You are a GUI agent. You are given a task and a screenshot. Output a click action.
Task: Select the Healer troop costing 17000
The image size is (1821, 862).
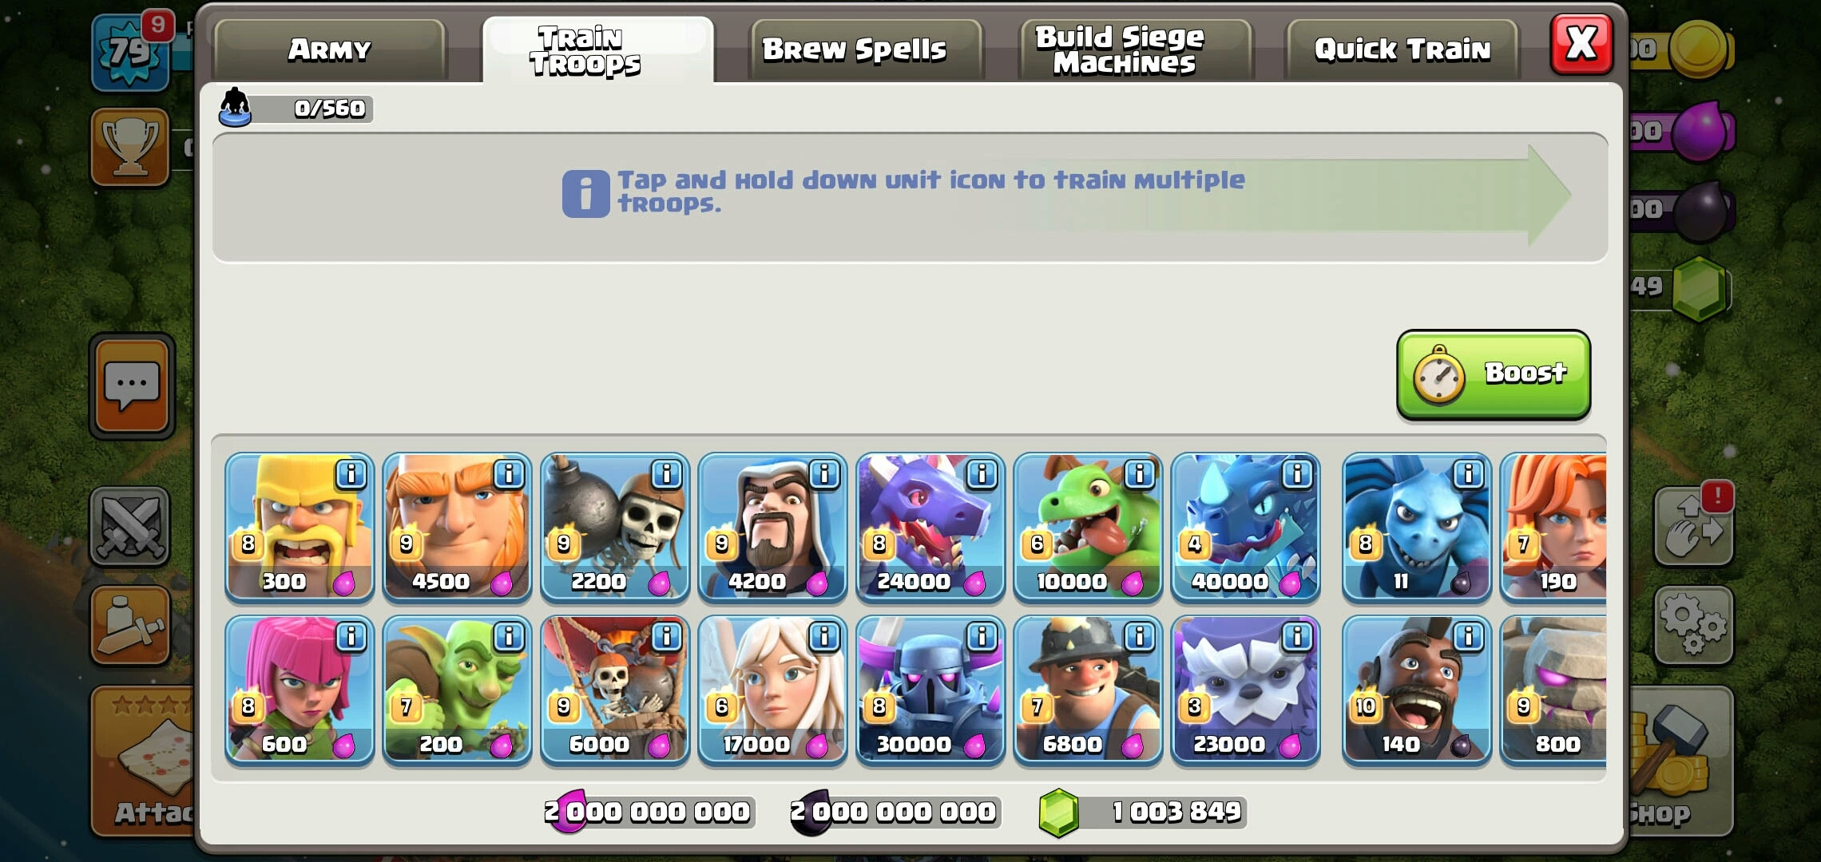(772, 690)
